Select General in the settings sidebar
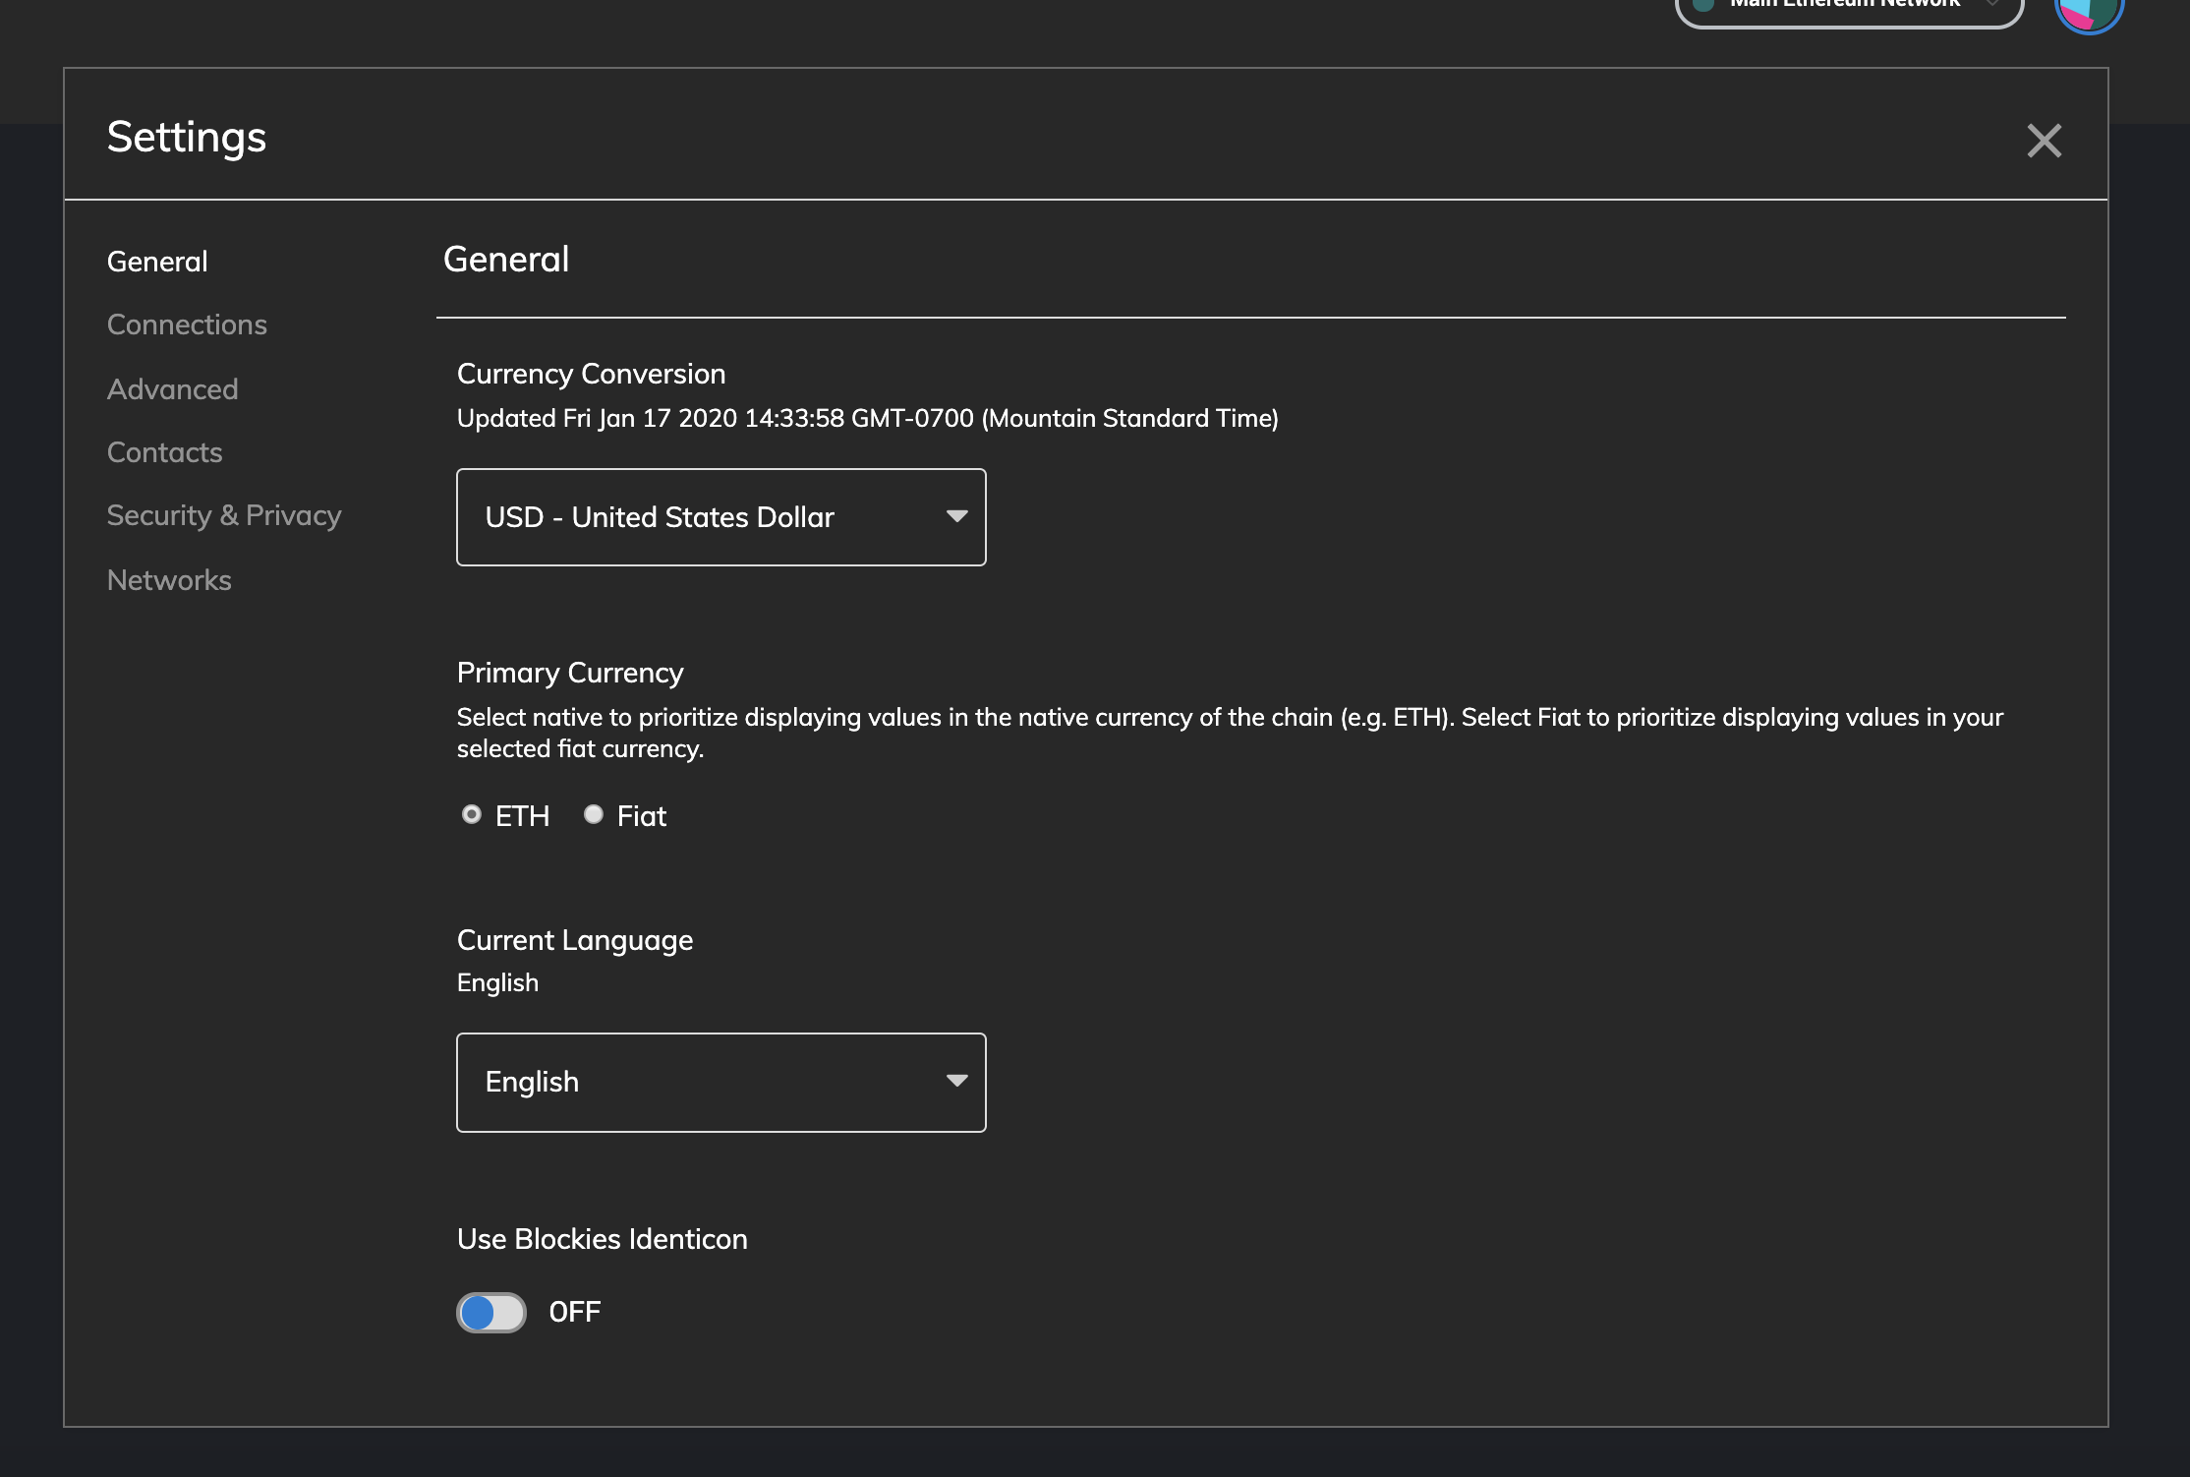Image resolution: width=2190 pixels, height=1477 pixels. point(157,262)
